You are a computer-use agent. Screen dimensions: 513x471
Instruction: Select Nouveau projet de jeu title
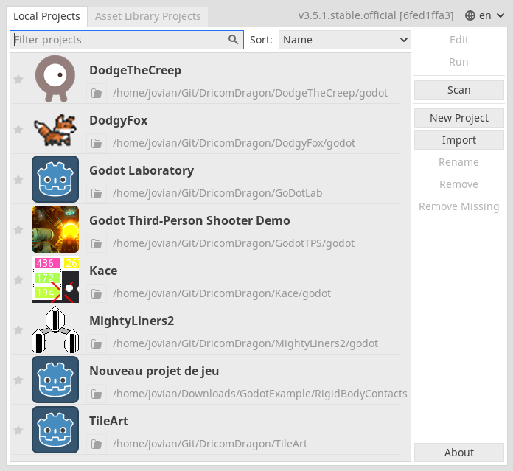[154, 371]
